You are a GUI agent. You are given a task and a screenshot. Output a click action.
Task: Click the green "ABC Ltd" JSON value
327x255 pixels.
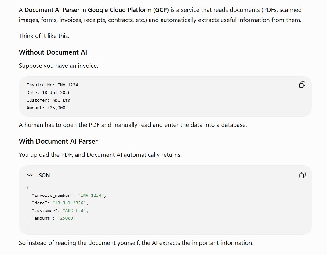pyautogui.click(x=74, y=210)
